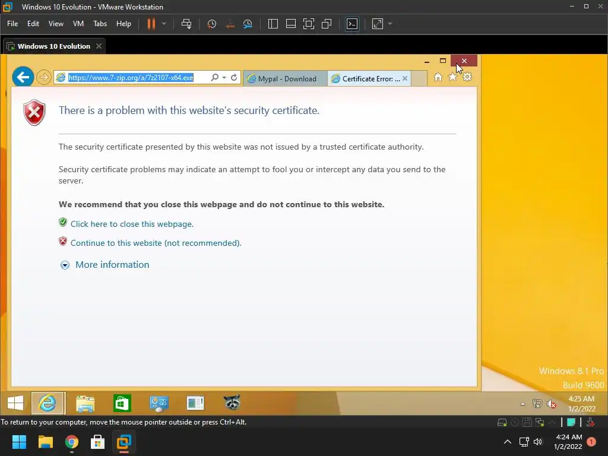The height and width of the screenshot is (456, 608).
Task: Open the Help menu in VMware
Action: point(123,24)
